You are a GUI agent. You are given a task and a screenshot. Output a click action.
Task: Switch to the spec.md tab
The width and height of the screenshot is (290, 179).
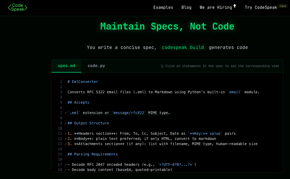tap(66, 66)
